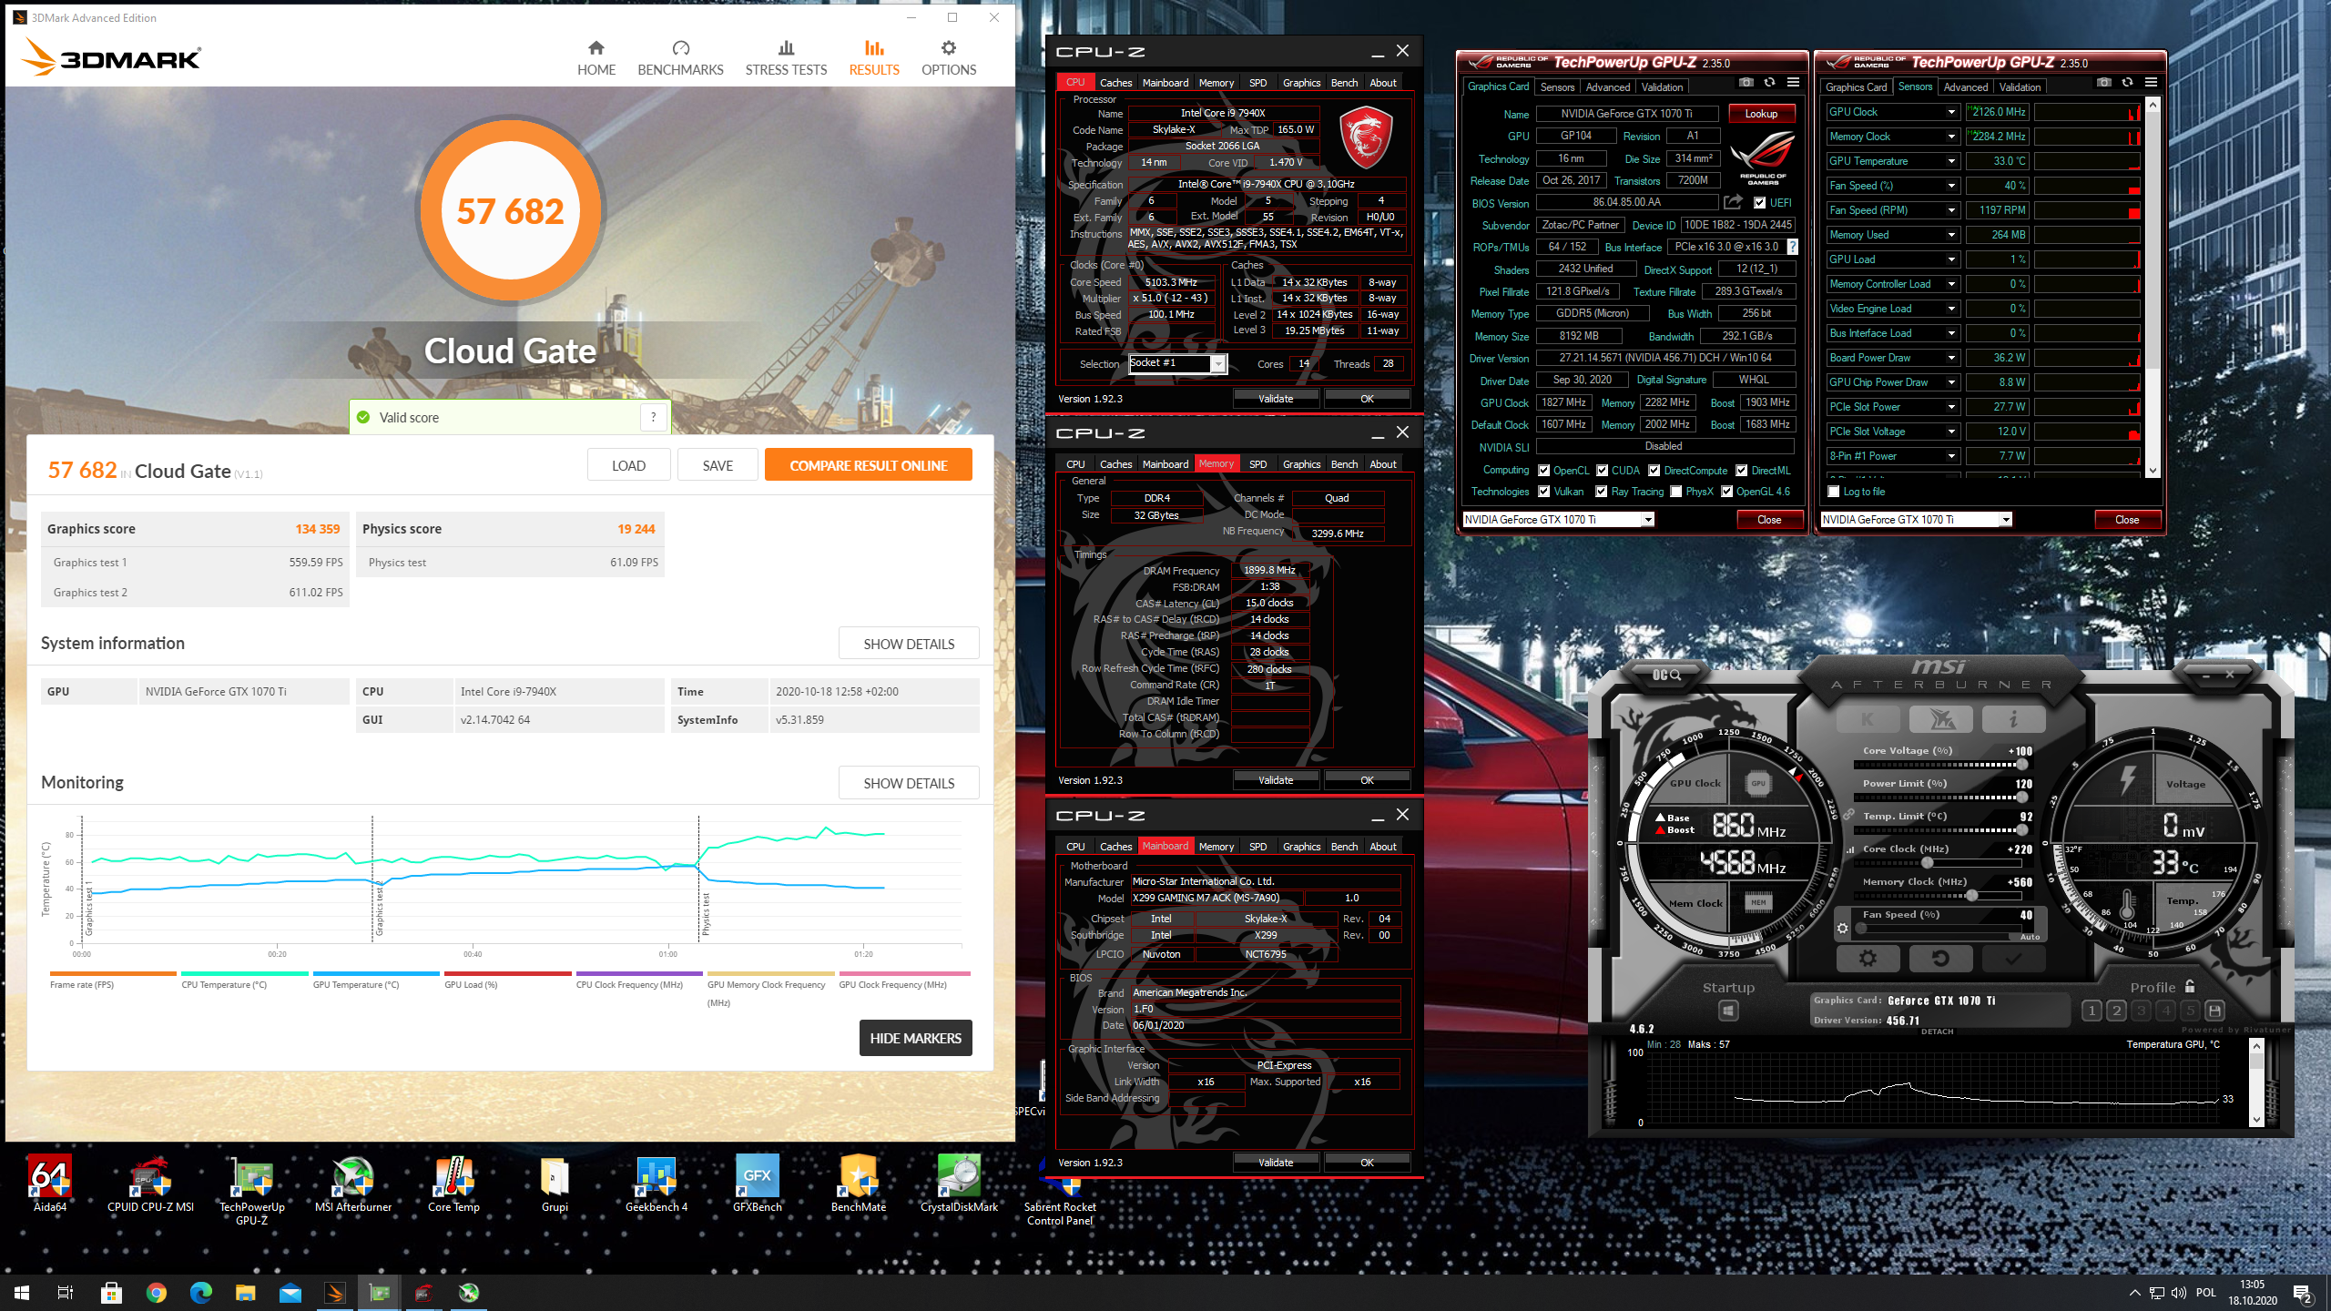Click Afterburner apply checkmark button
2331x1311 pixels.
point(2013,958)
